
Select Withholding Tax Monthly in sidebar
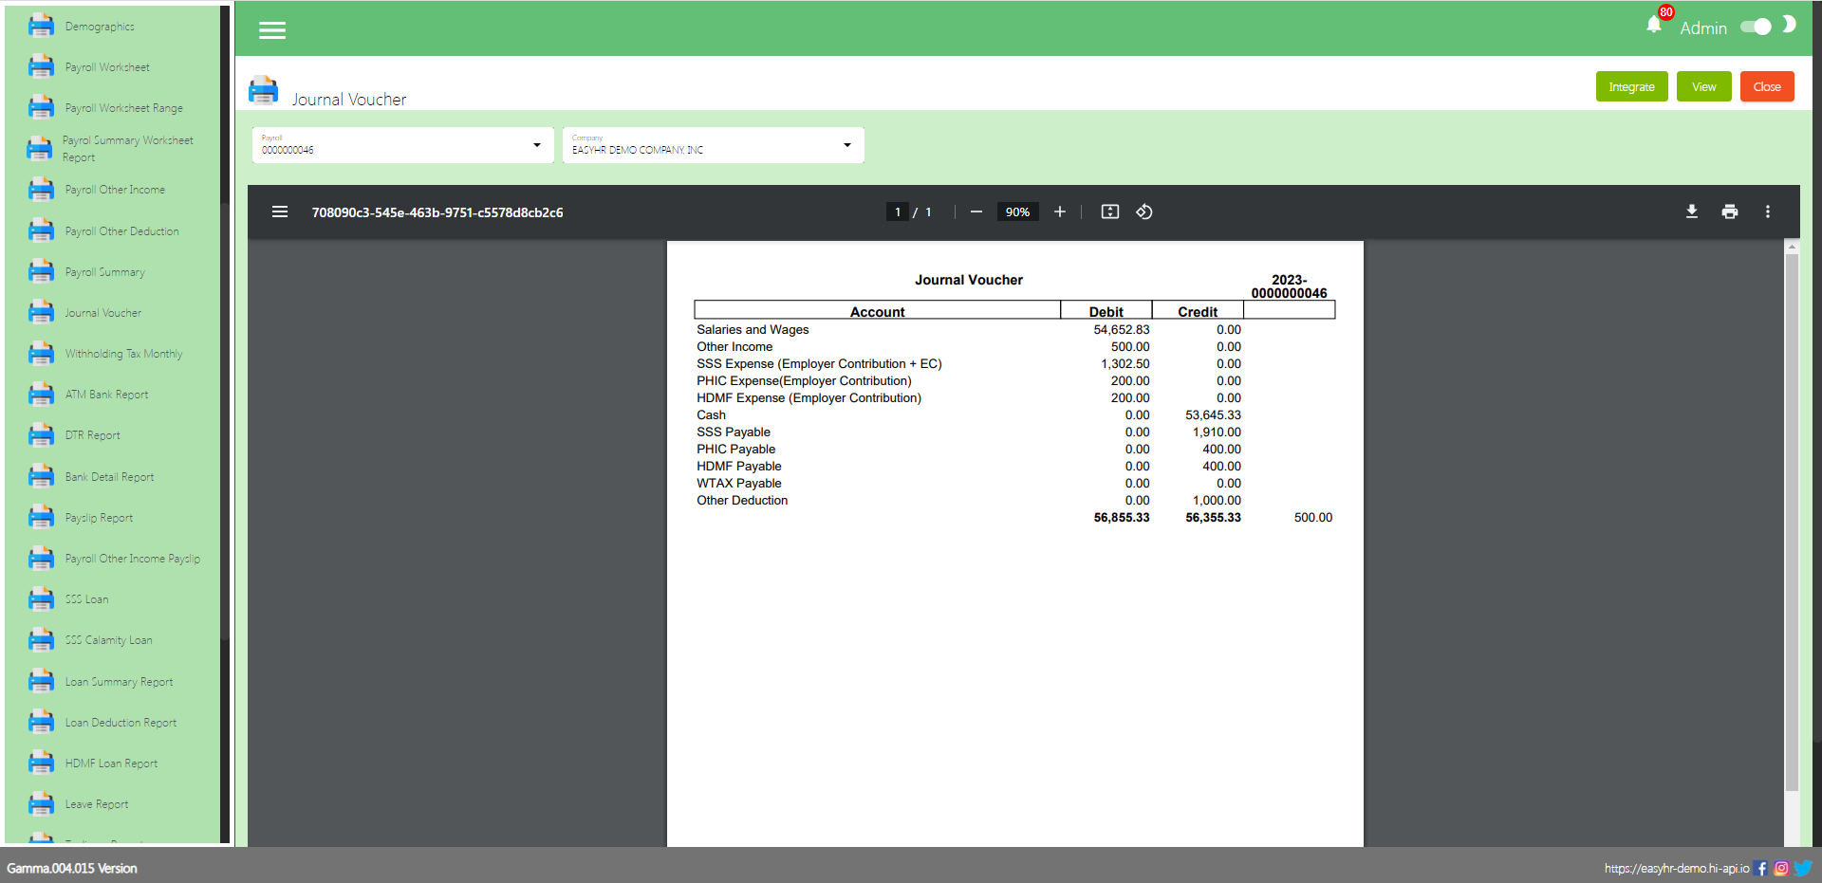pyautogui.click(x=123, y=354)
